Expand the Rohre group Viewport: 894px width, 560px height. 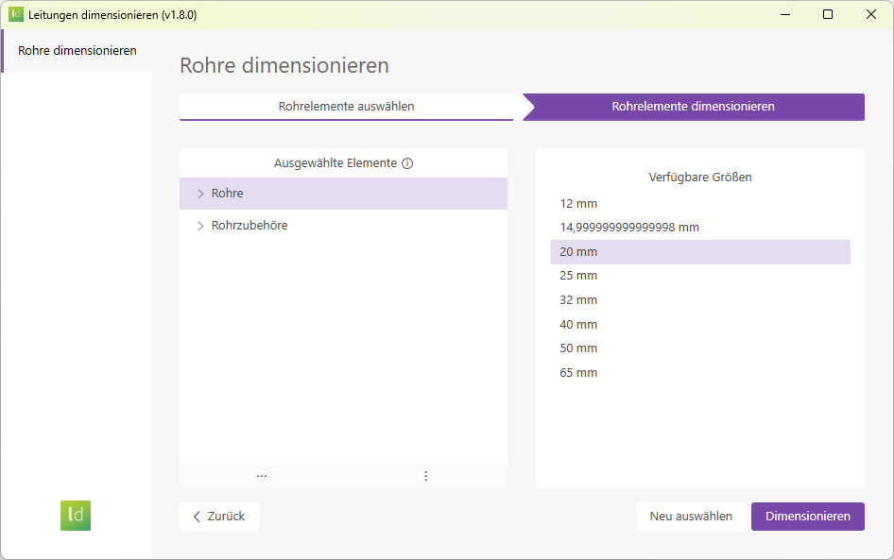pos(199,194)
